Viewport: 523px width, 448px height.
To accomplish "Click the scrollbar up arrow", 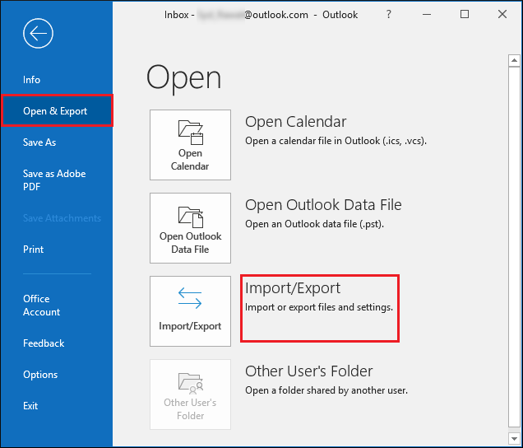I will tap(514, 60).
